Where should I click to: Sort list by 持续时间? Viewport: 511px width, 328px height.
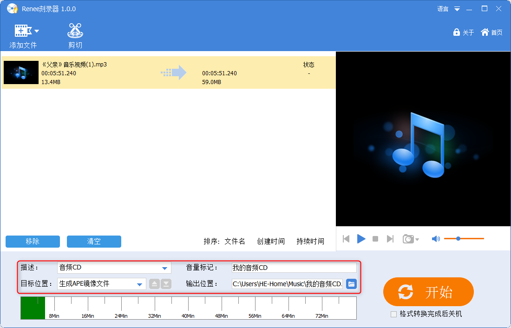pyautogui.click(x=310, y=241)
